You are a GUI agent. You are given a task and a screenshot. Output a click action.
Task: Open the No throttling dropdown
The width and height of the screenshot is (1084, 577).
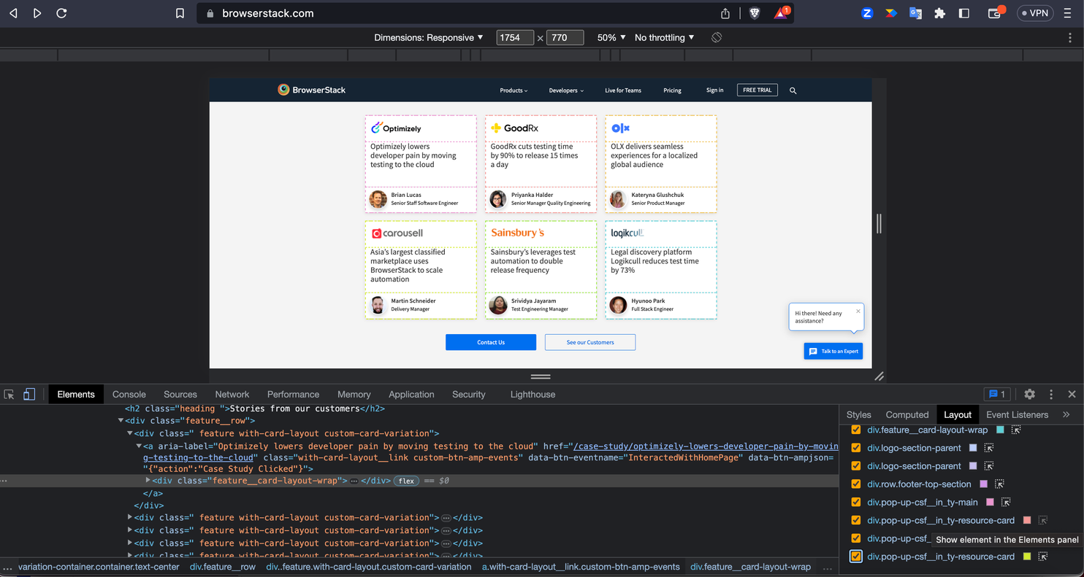[x=664, y=37]
